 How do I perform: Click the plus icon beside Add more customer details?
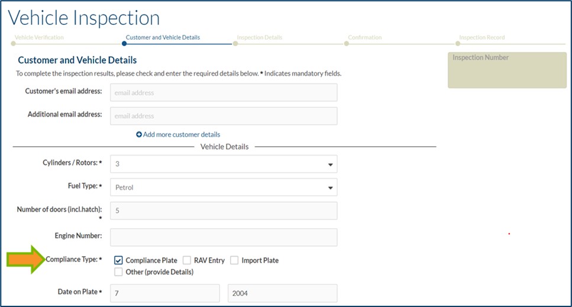click(139, 135)
